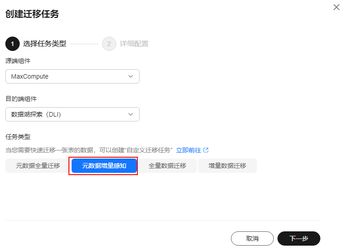Go to 选择任务类型 step label
This screenshot has height=251, width=345.
point(45,44)
